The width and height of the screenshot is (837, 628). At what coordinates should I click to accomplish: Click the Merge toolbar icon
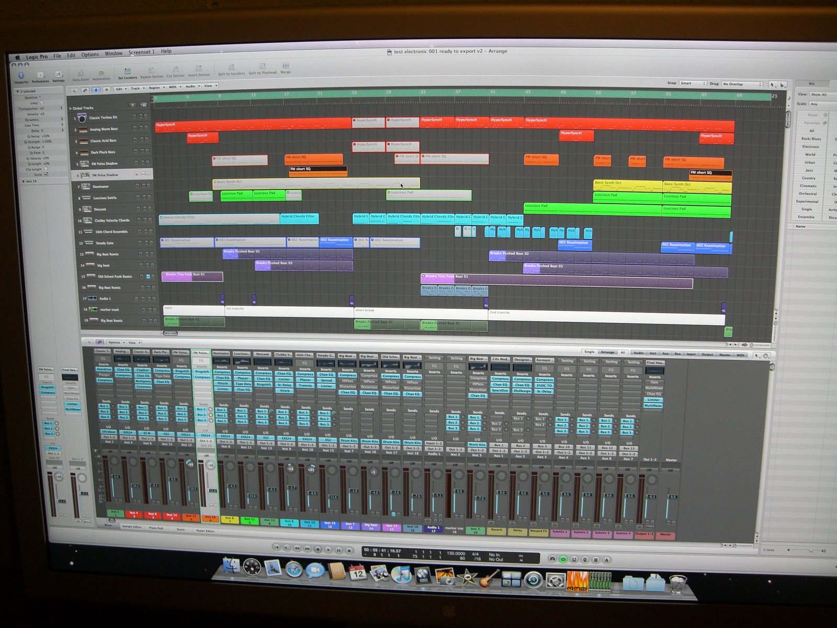[286, 68]
